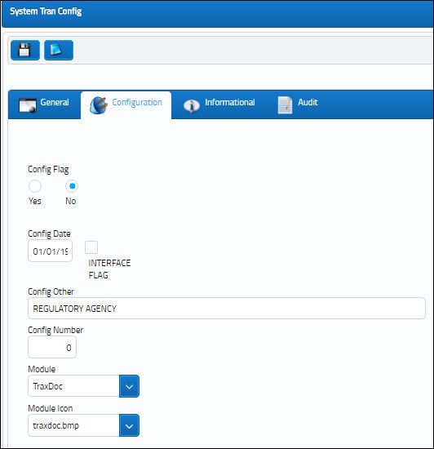The height and width of the screenshot is (449, 434).
Task: Select the Configuration tab
Action: tap(126, 104)
